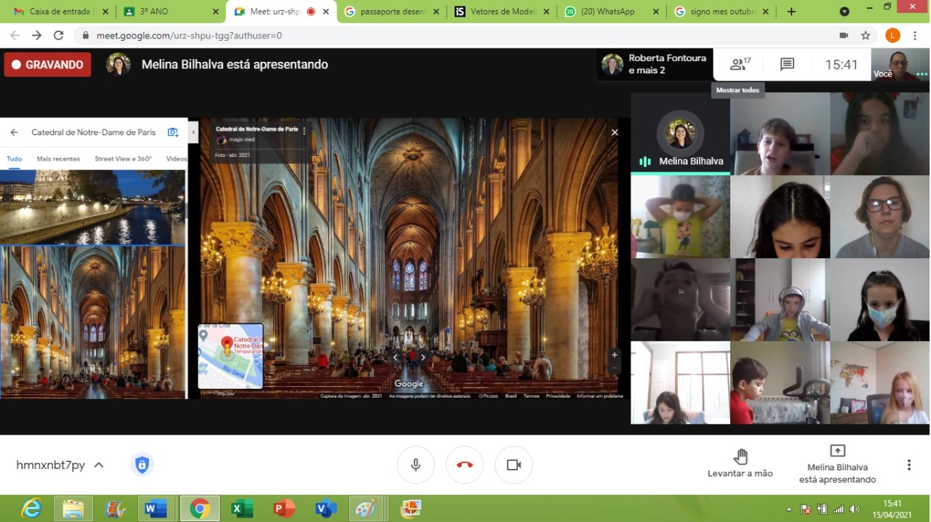This screenshot has width=931, height=522.
Task: Open Word from the Windows taskbar
Action: [155, 508]
